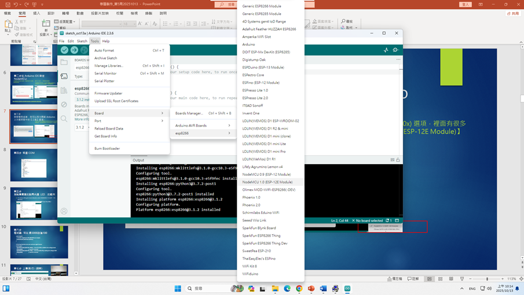Choose Get Board Info from Tools menu

click(x=106, y=136)
